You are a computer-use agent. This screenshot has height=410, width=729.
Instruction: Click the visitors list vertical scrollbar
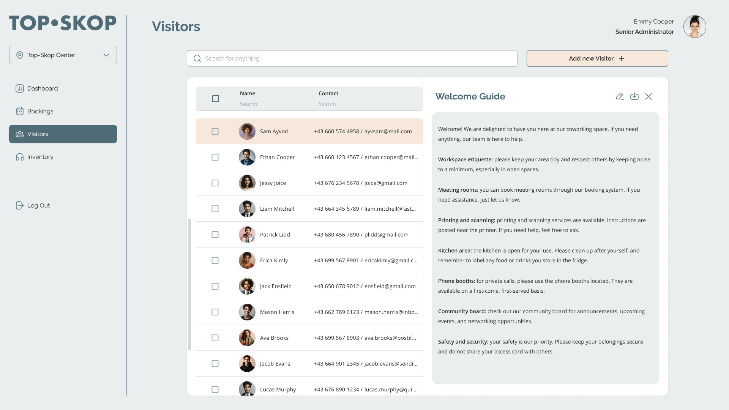coord(189,285)
